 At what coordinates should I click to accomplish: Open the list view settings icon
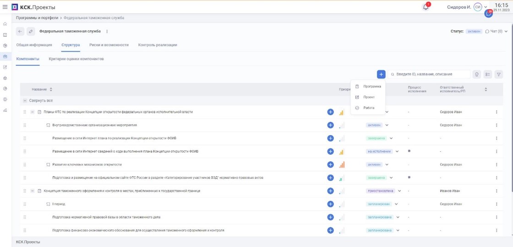(487, 74)
